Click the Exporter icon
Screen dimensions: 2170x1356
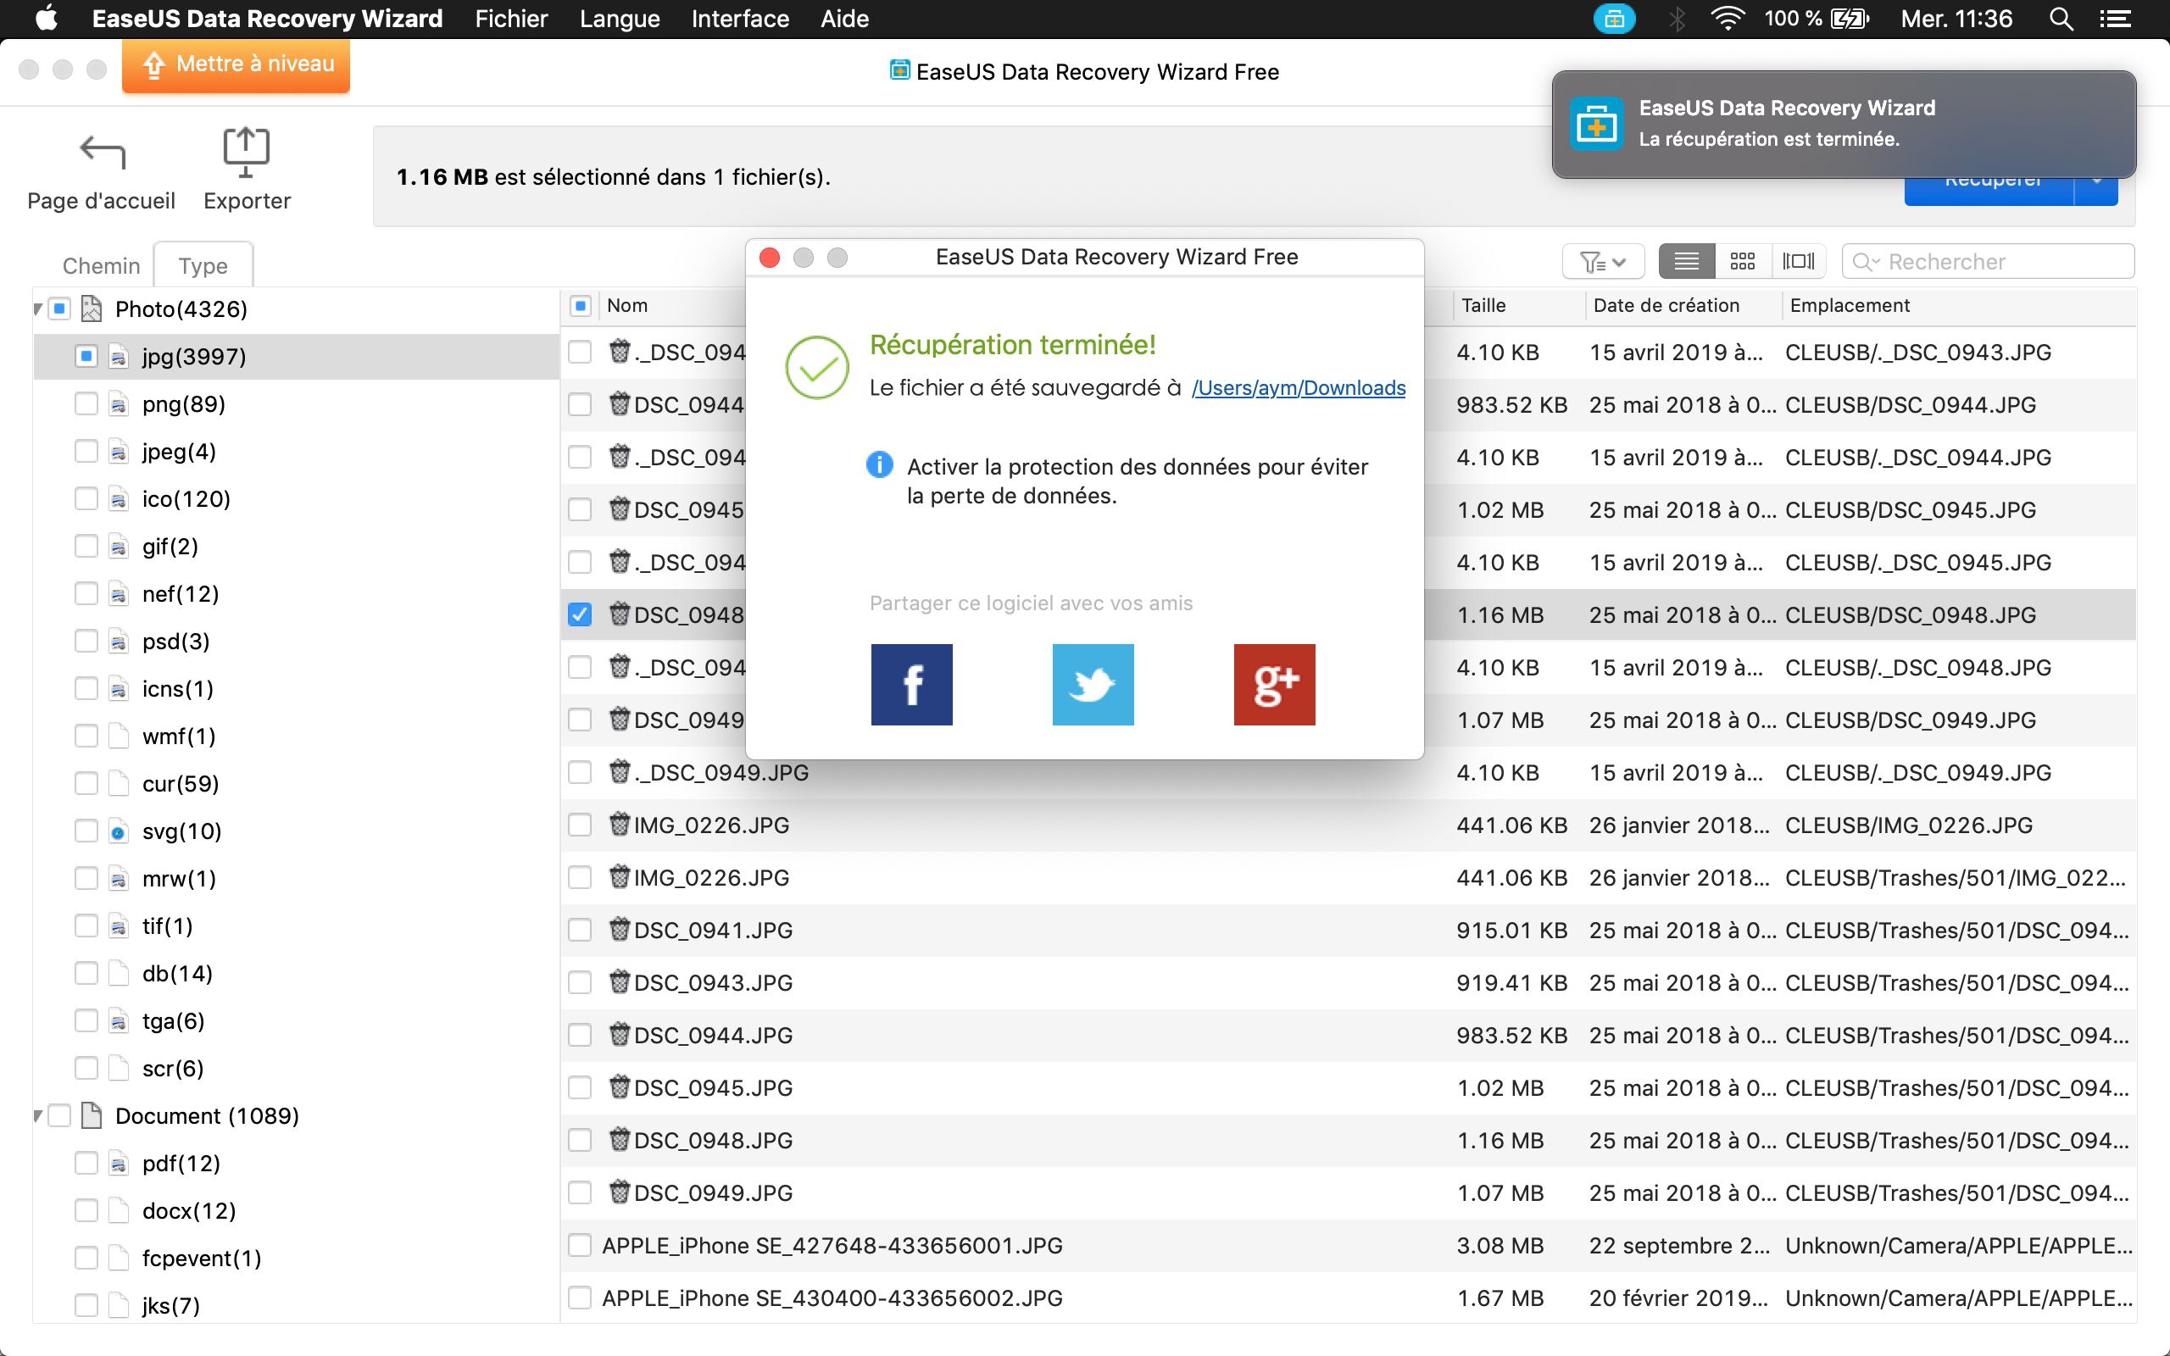point(246,153)
